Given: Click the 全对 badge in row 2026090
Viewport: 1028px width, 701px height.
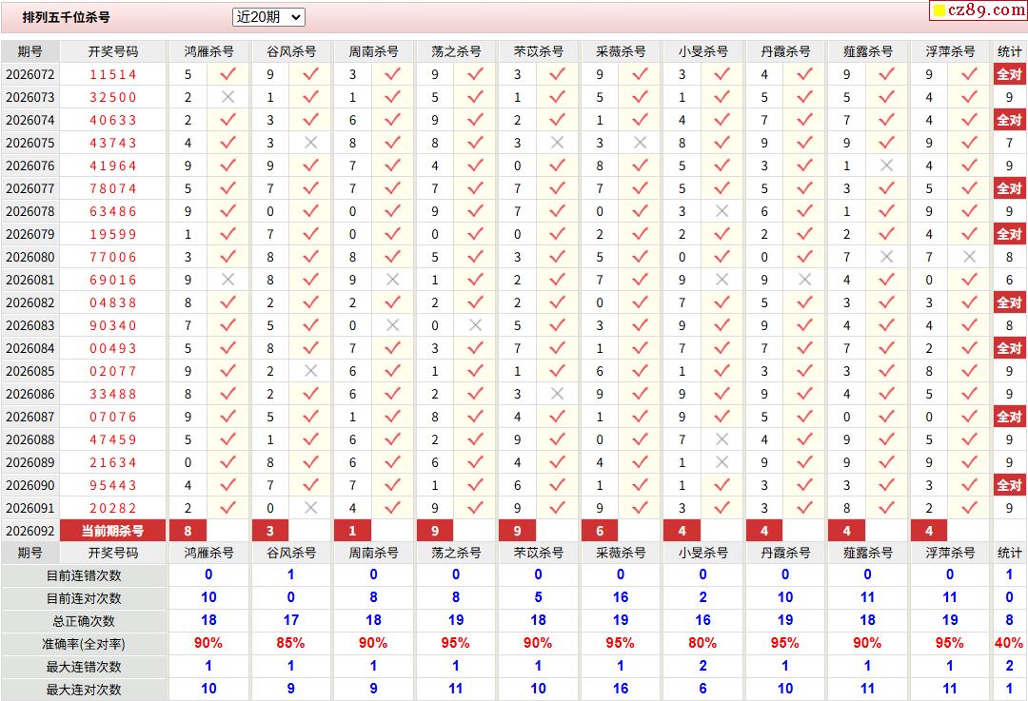Looking at the screenshot, I should tap(1009, 485).
